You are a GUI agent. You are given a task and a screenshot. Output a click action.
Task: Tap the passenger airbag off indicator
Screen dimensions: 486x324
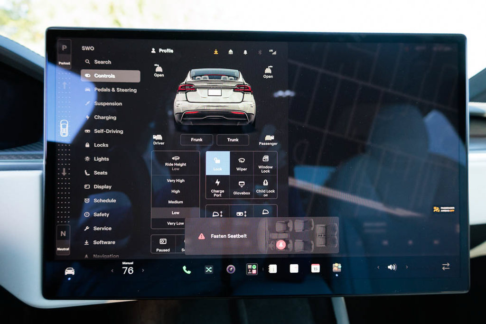pyautogui.click(x=444, y=209)
